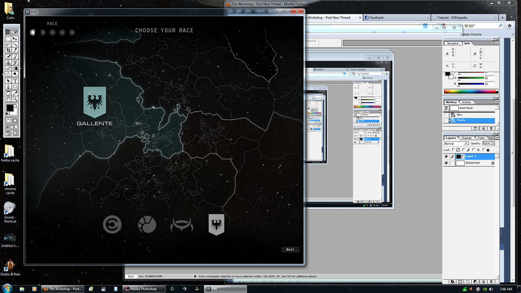Toggle visibility of the Background layer
The width and height of the screenshot is (521, 293).
[x=446, y=163]
